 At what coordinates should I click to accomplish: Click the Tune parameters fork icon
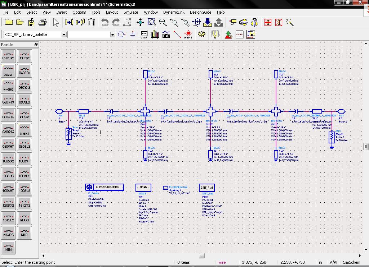215,34
